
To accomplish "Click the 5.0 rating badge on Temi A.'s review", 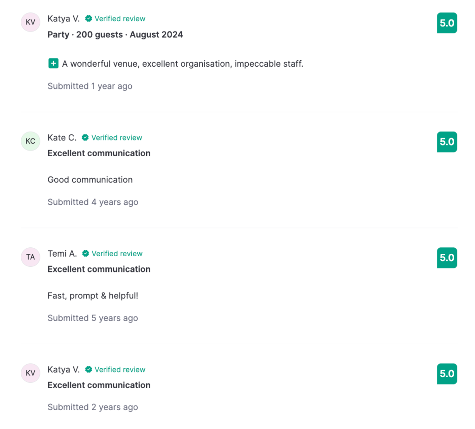I will (x=447, y=258).
